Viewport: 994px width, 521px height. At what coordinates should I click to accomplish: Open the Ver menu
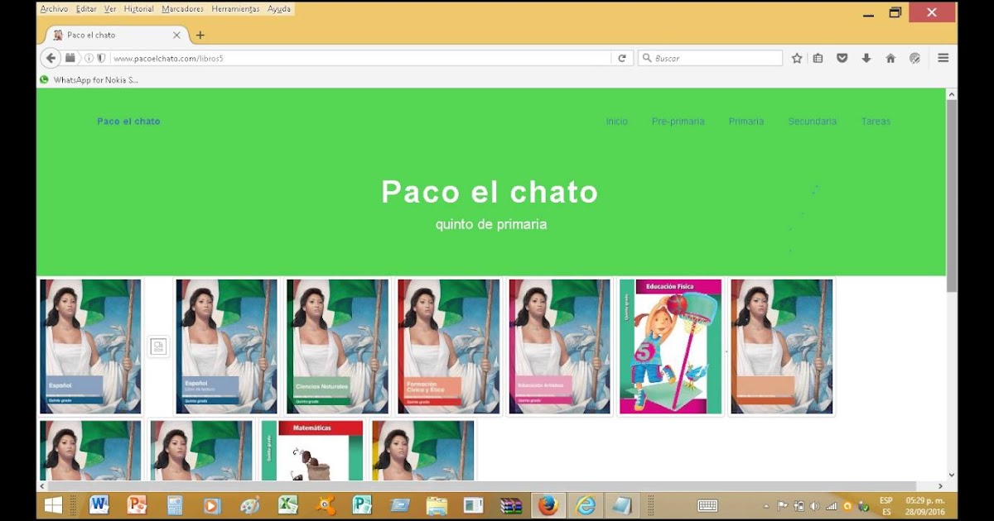110,9
